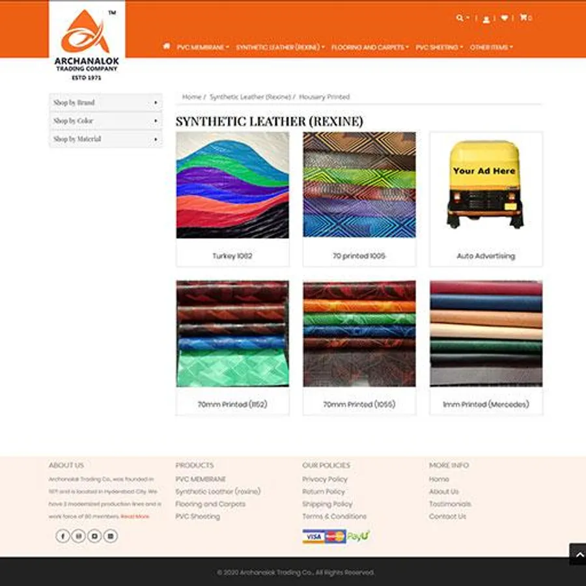The height and width of the screenshot is (586, 586).
Task: Click the 70mm Printed (1152) title
Action: point(232,404)
